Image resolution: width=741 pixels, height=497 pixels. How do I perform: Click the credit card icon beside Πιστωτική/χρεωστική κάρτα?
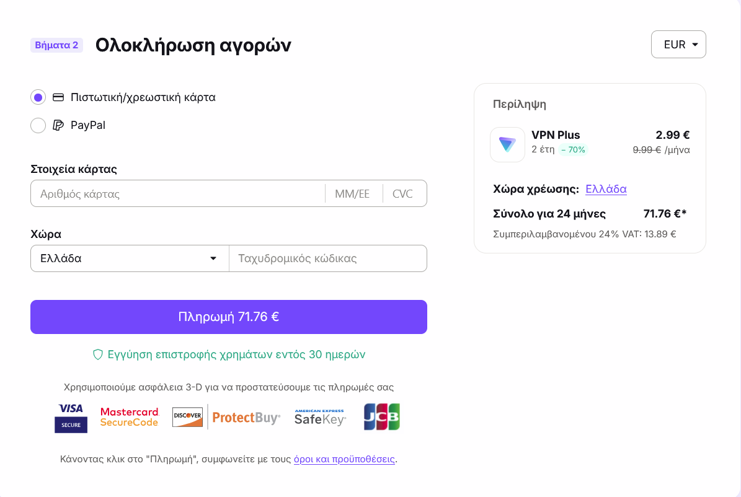click(x=58, y=97)
